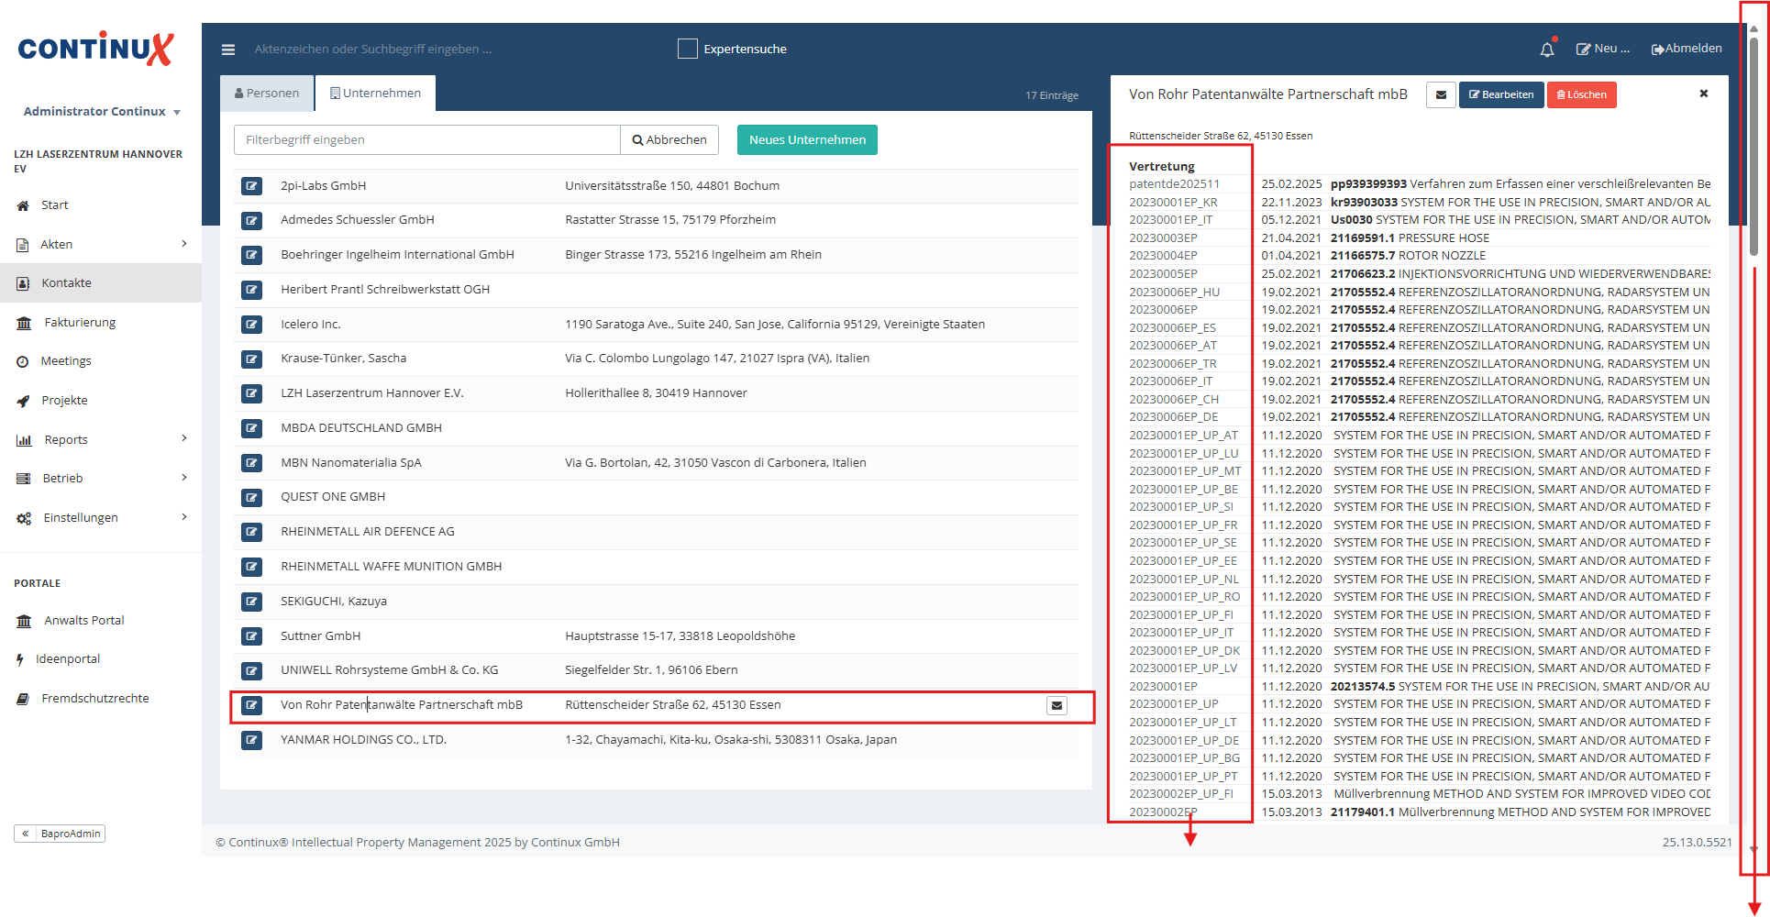Edit the MBDA DEUTSCHLAND GMBH row
The image size is (1770, 917).
[251, 428]
